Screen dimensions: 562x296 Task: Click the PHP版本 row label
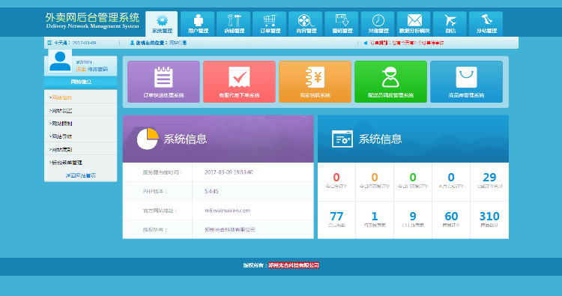(155, 191)
